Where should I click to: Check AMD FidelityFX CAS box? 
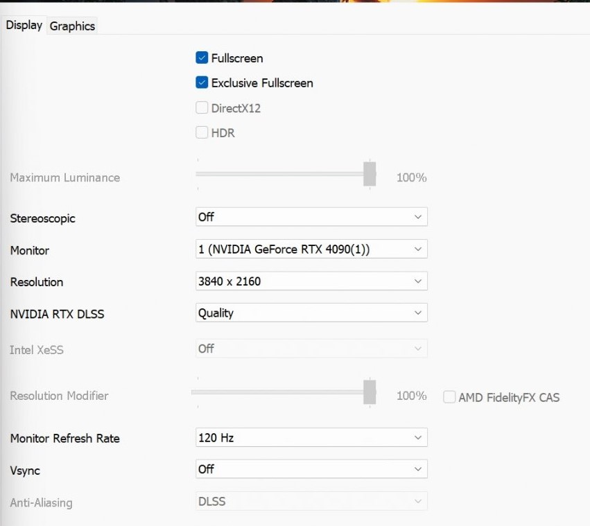450,397
